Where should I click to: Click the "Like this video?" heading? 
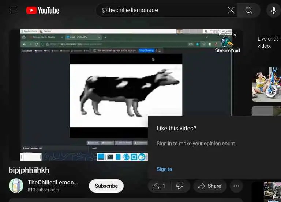(176, 128)
